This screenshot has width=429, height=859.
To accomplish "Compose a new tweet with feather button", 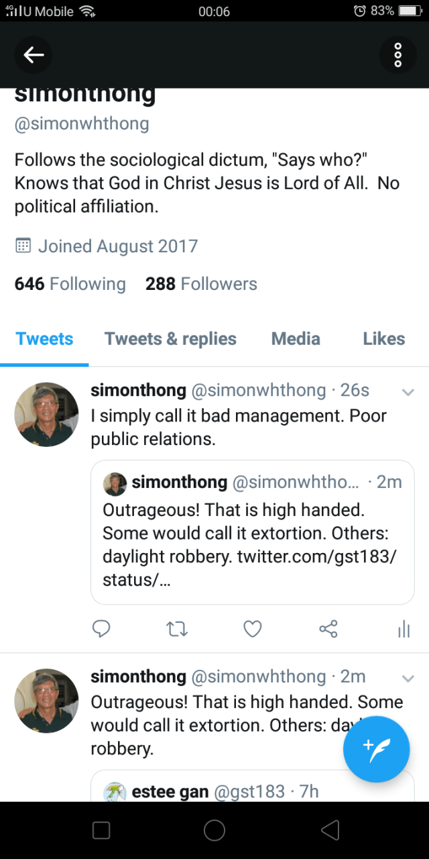I will 376,750.
